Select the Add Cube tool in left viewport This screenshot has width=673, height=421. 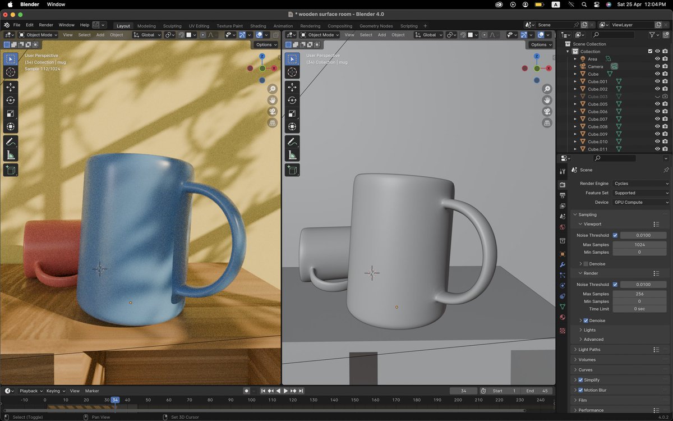click(x=11, y=170)
